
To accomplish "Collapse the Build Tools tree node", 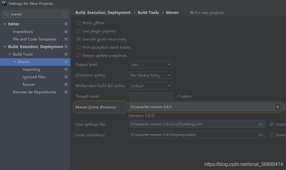I will (10, 54).
